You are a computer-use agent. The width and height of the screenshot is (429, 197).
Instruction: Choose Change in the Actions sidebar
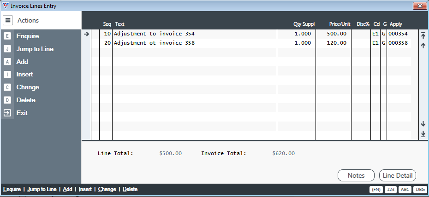pyautogui.click(x=28, y=87)
